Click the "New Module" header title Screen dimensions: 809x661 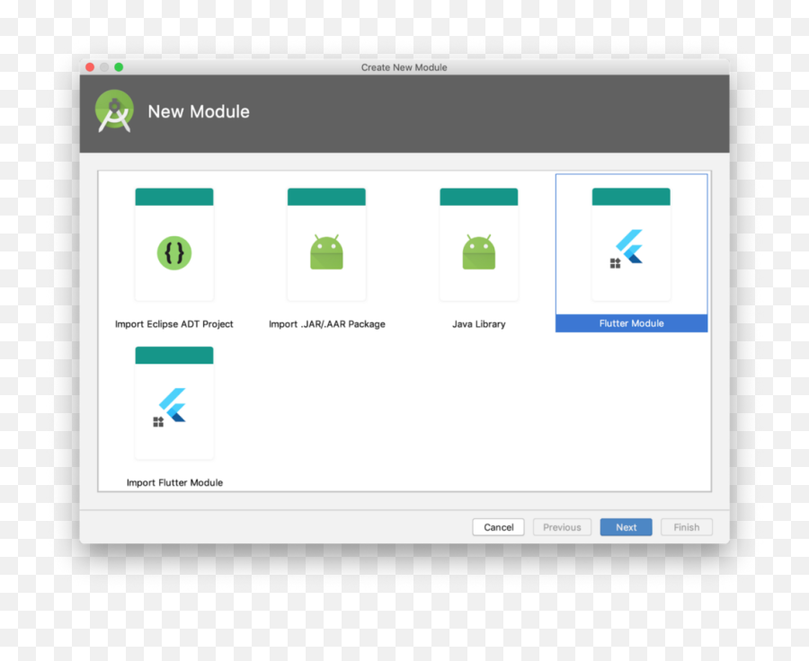tap(199, 111)
